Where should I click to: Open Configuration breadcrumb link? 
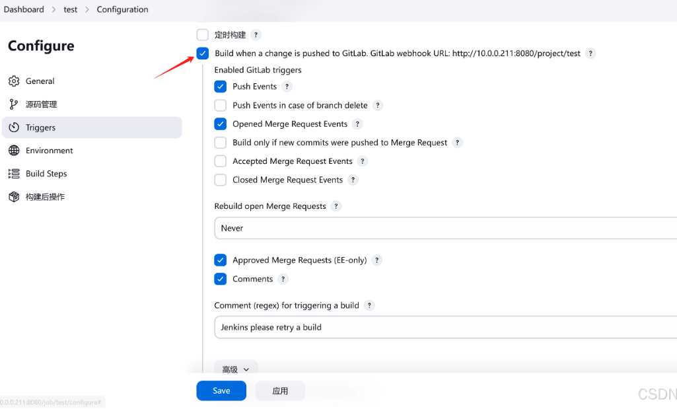click(x=122, y=9)
